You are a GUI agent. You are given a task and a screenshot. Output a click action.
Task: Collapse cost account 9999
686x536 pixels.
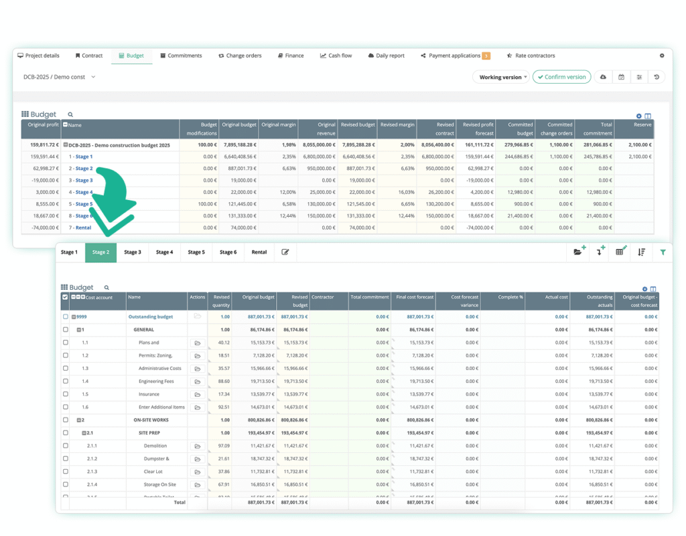74,317
